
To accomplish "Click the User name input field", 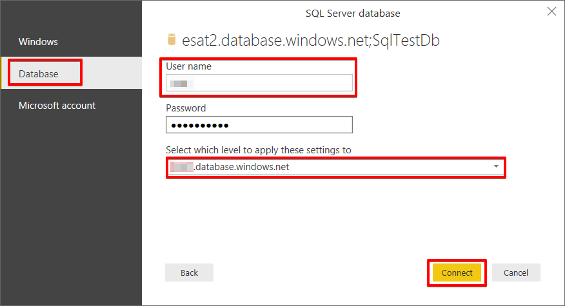I will tap(259, 83).
